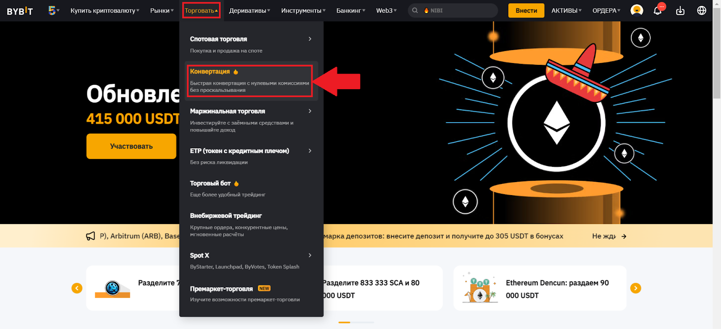The image size is (721, 329).
Task: Open Премаркет-торговля menu entry
Action: (251, 294)
